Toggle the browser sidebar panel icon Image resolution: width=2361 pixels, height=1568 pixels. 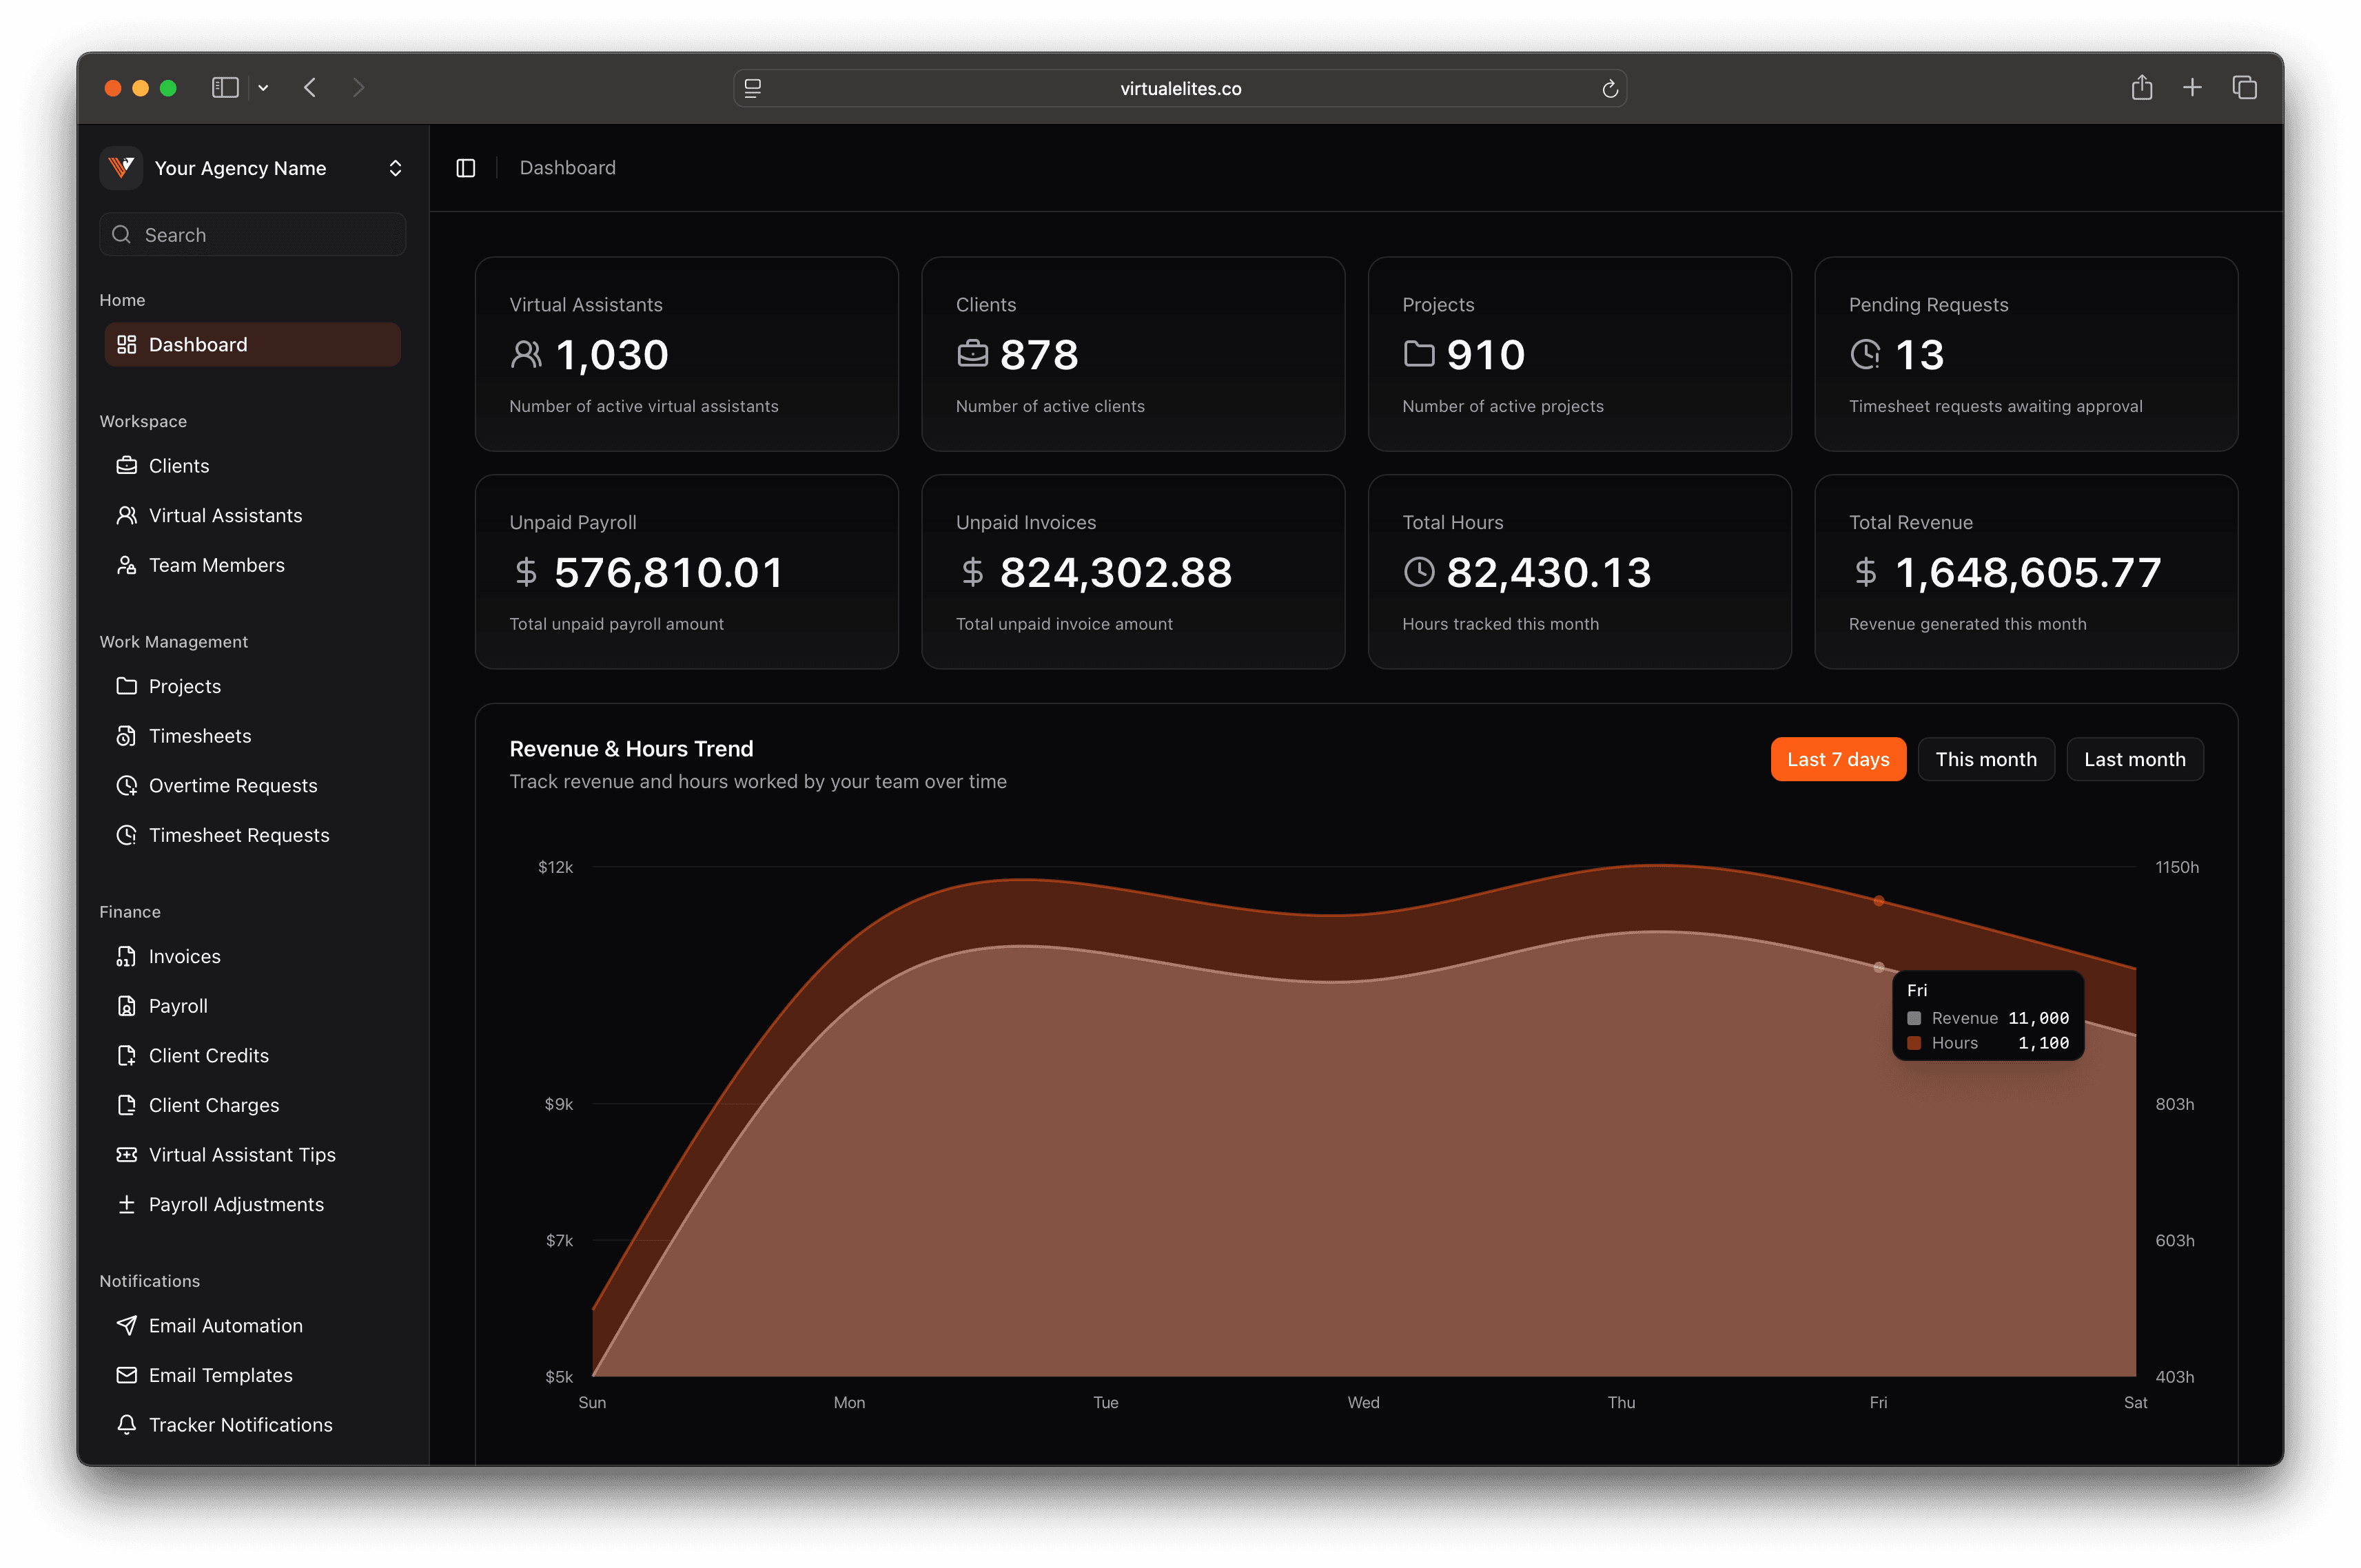(x=224, y=88)
